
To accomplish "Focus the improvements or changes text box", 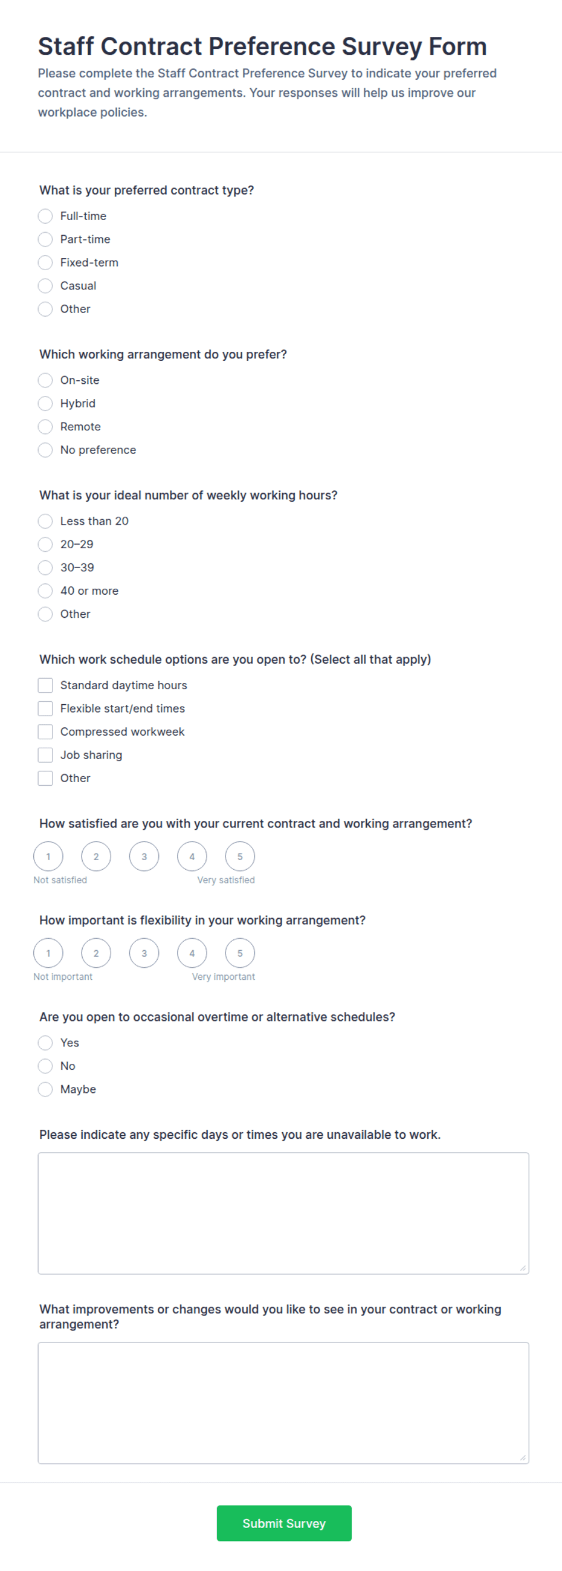I will click(x=283, y=1402).
